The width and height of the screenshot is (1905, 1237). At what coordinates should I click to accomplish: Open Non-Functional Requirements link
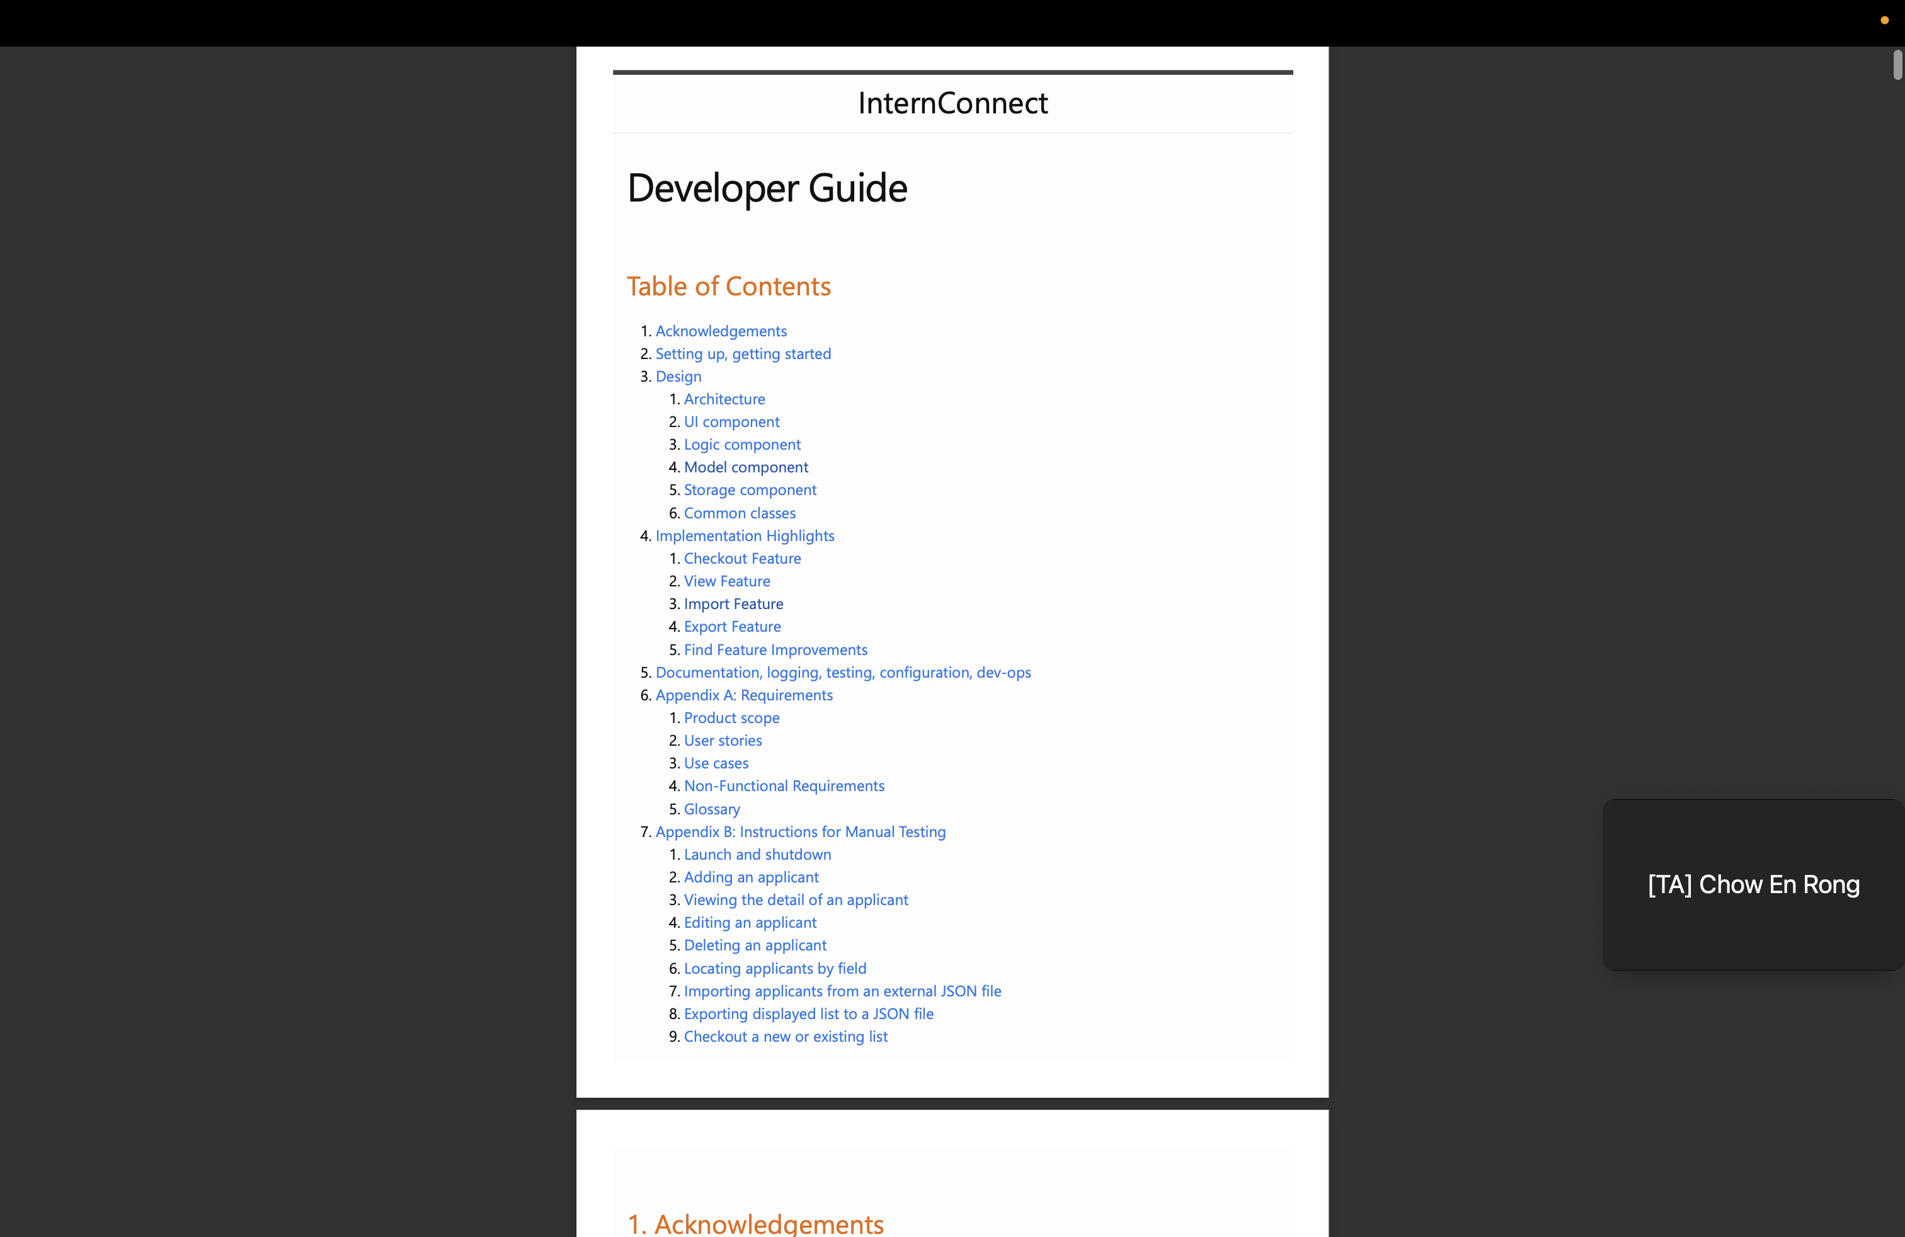[x=784, y=786]
